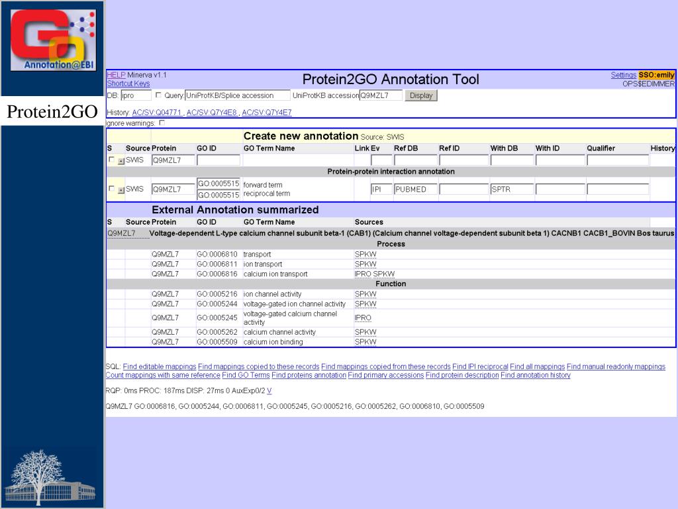Click the DB input field containing ipro
Viewport: 678px width, 509px height.
coord(136,95)
